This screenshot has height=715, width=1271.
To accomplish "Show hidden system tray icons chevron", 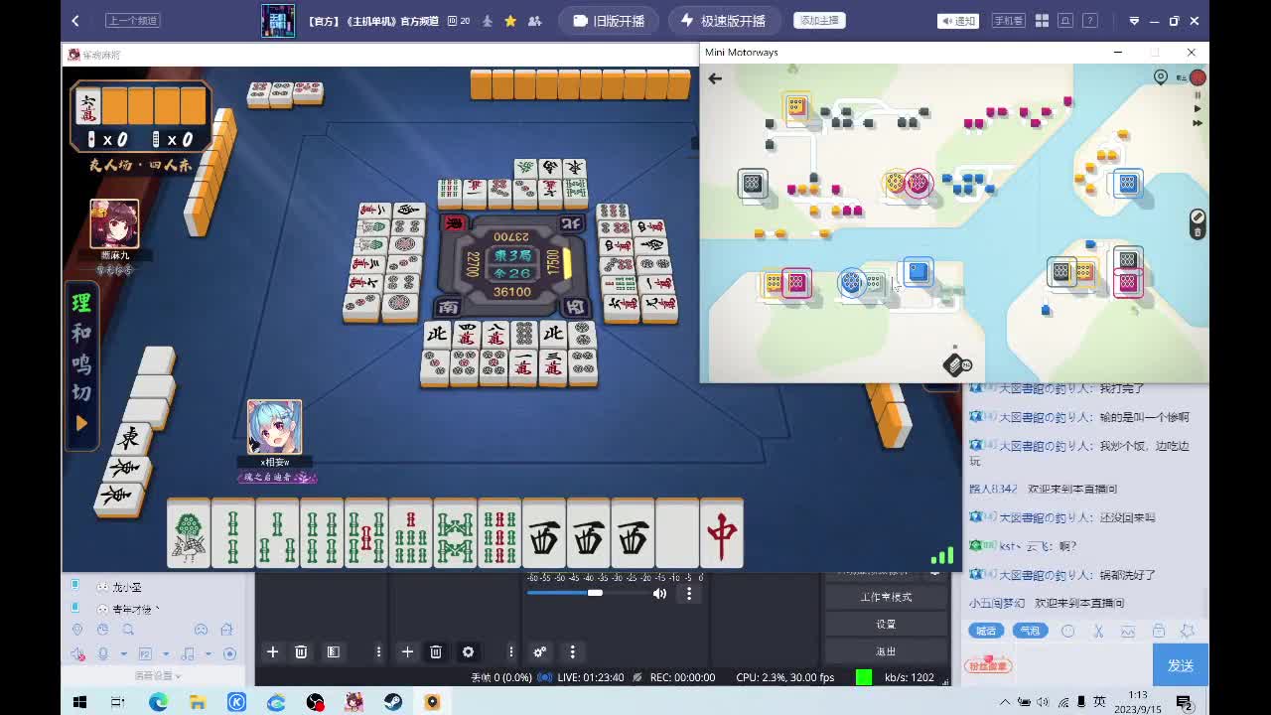I will [1006, 702].
